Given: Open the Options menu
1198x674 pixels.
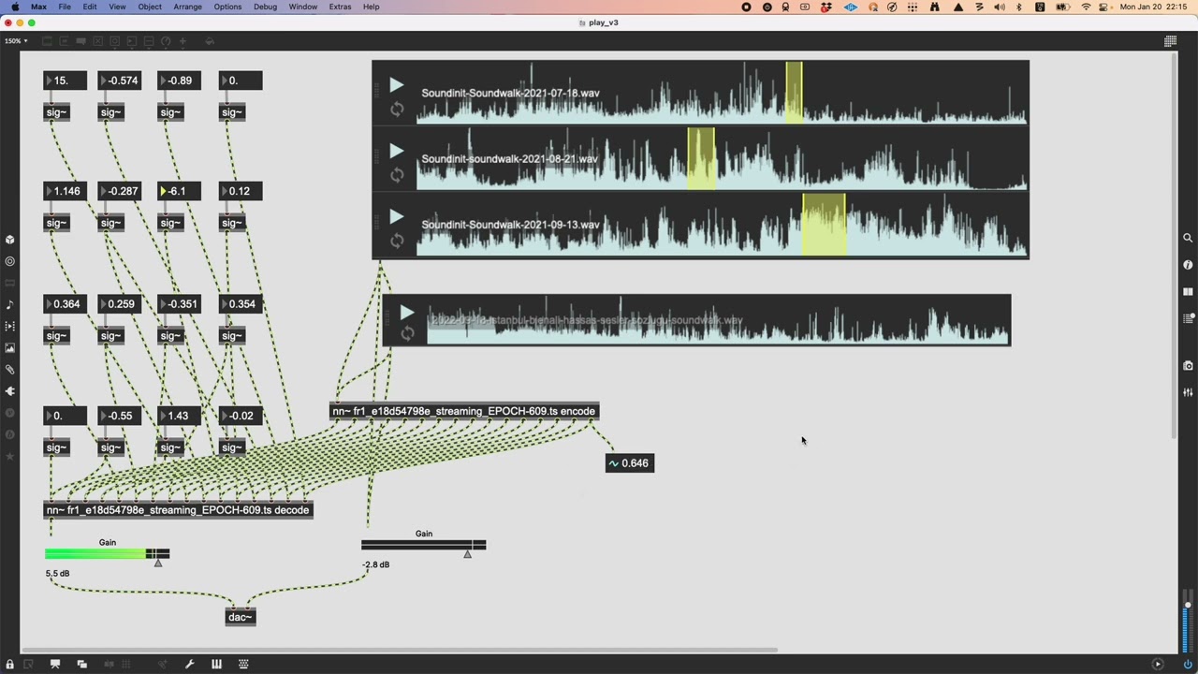Looking at the screenshot, I should point(227,7).
